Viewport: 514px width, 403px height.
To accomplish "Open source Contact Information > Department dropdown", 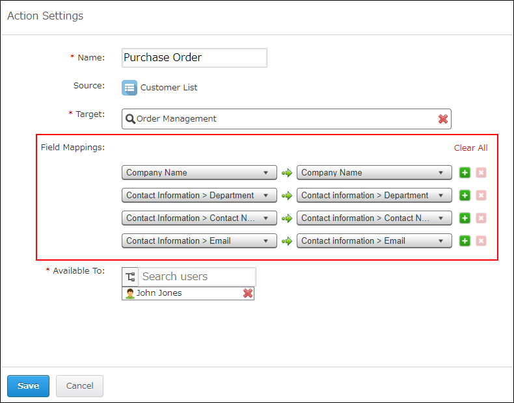I will [x=199, y=196].
